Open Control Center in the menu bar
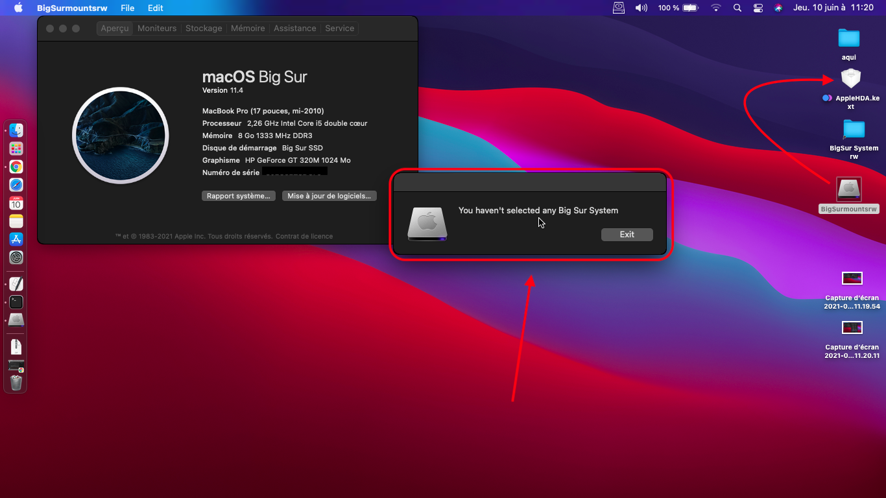Screen dimensions: 886x498 (758, 8)
